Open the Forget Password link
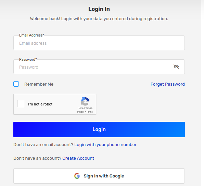This screenshot has width=204, height=186. point(168,84)
